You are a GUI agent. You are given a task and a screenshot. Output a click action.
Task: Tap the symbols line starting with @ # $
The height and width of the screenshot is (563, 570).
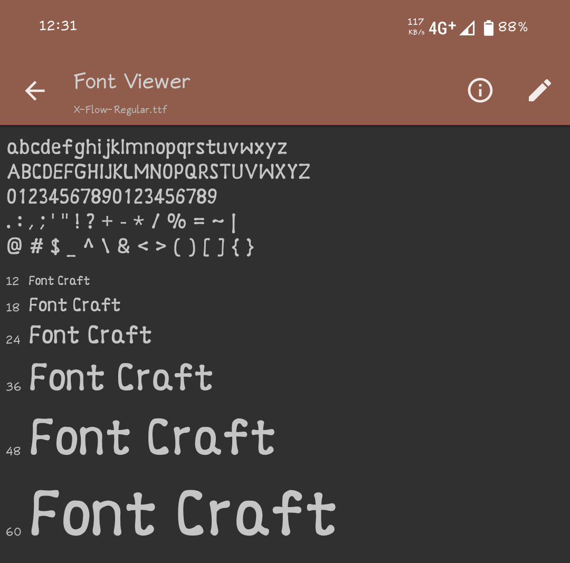coord(130,247)
